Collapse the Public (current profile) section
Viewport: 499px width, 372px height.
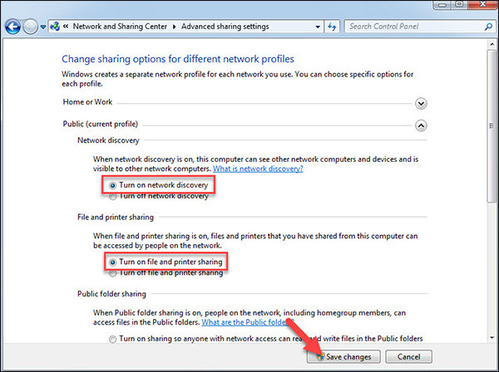click(x=421, y=125)
